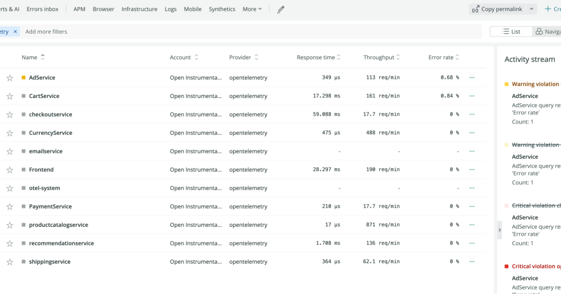Click the Synthetics navigation item
Screen dimensions: 561x294
[222, 9]
